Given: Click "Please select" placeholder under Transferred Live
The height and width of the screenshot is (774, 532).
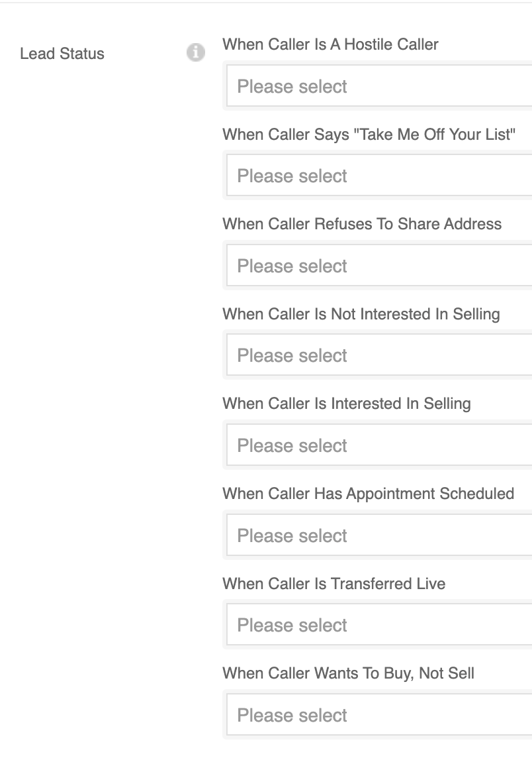Looking at the screenshot, I should point(292,625).
